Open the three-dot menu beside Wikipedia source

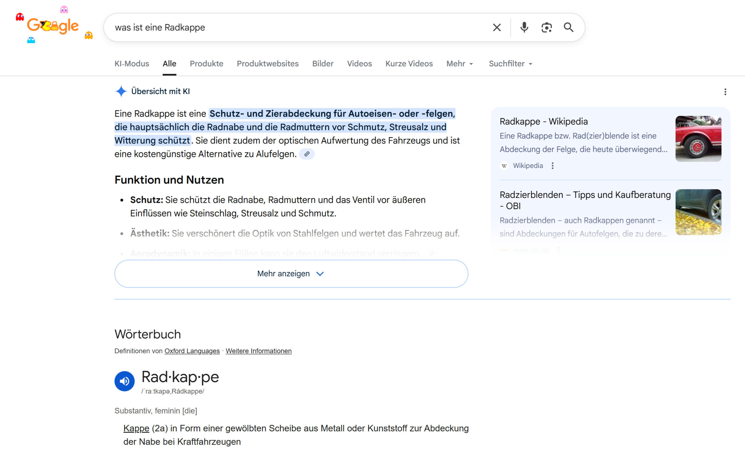[552, 166]
